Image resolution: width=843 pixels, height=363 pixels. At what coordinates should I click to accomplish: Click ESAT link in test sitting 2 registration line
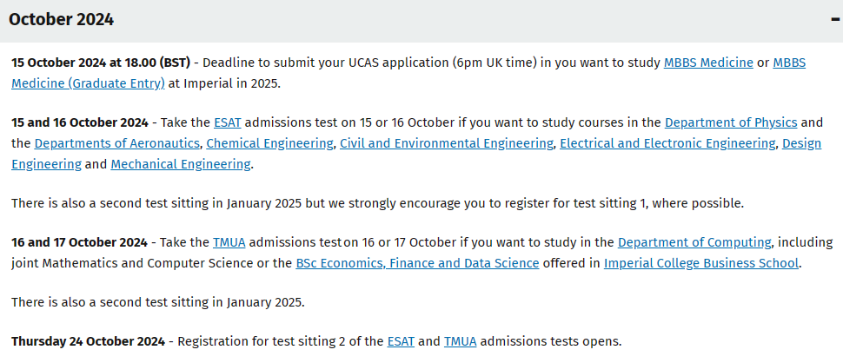401,341
